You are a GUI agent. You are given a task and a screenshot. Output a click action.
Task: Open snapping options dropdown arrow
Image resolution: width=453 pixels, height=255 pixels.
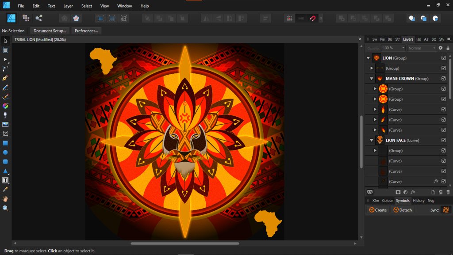point(321,19)
